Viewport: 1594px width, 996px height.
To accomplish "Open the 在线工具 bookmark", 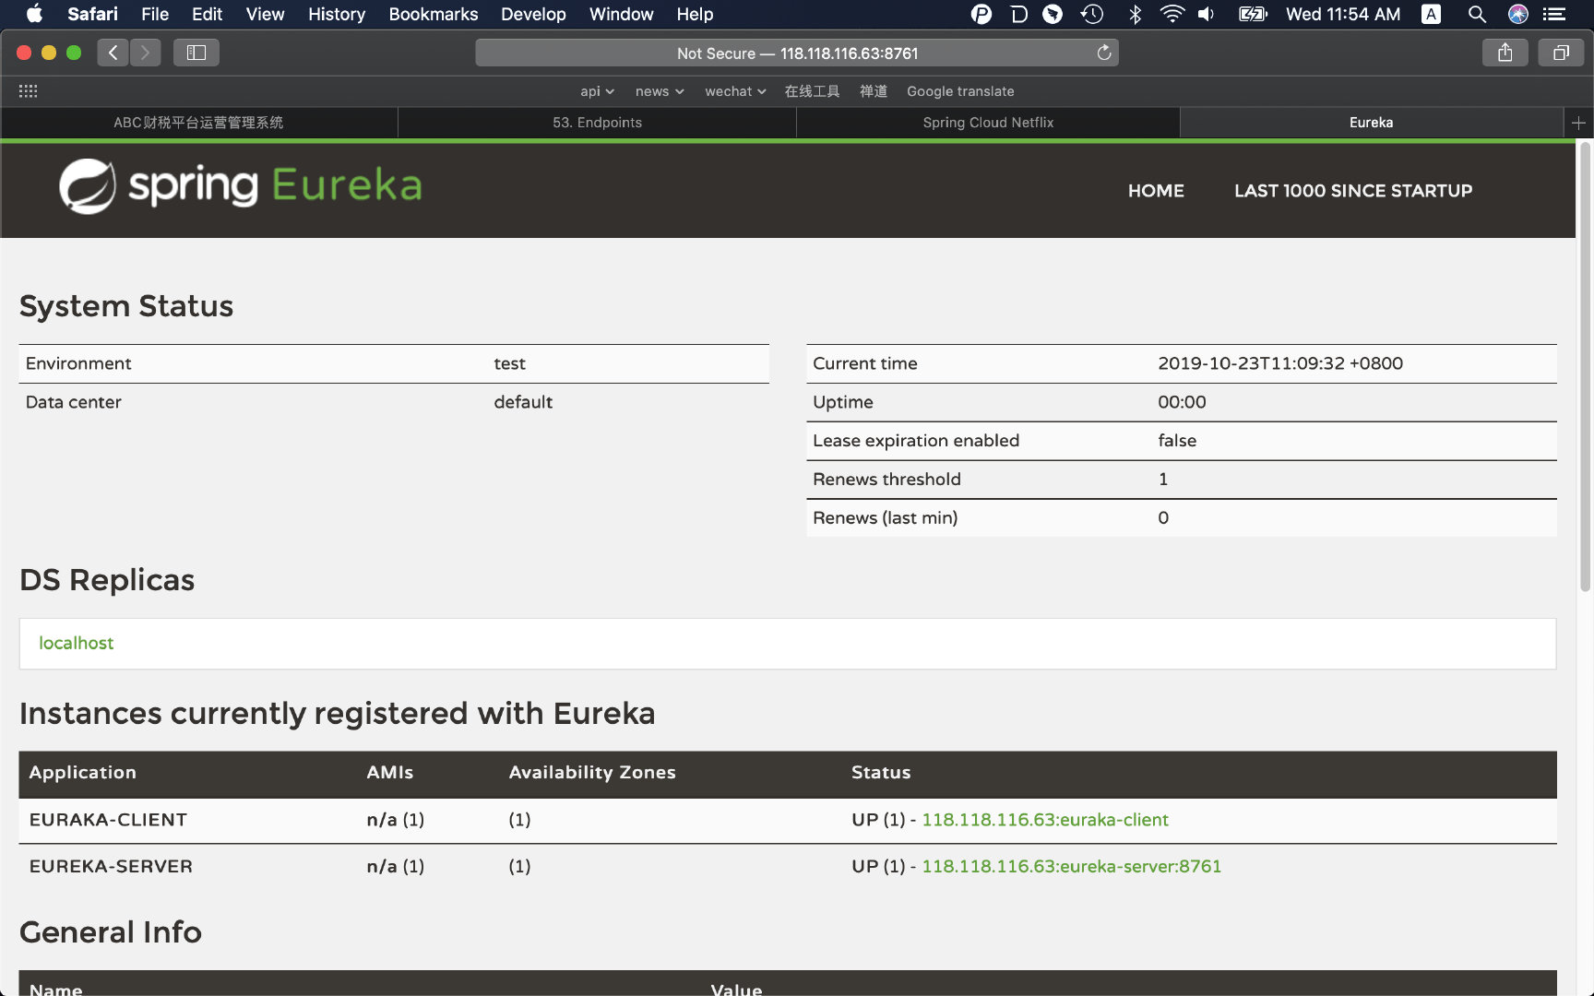I will click(x=812, y=91).
